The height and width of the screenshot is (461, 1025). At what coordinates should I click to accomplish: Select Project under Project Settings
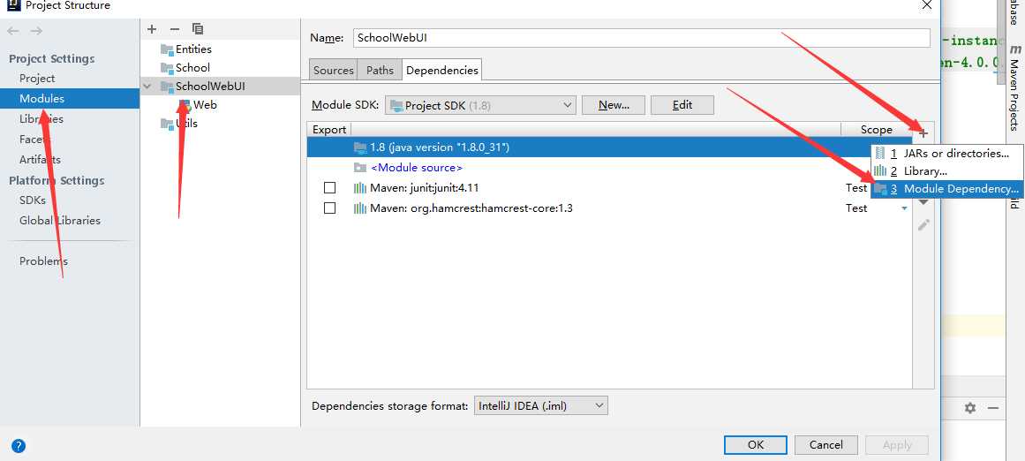(x=37, y=79)
